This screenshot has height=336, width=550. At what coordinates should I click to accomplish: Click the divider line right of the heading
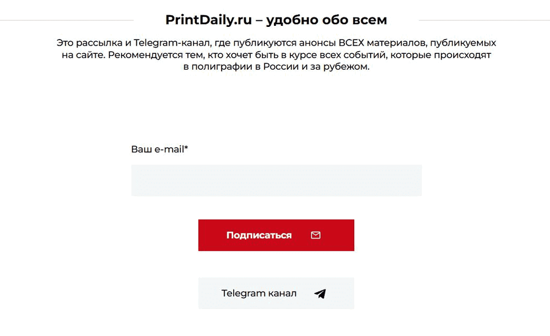click(484, 20)
